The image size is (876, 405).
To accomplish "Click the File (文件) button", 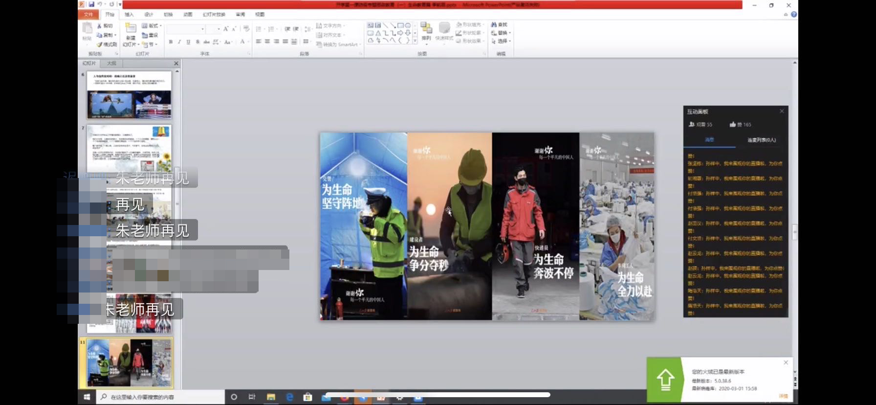I will coord(88,15).
